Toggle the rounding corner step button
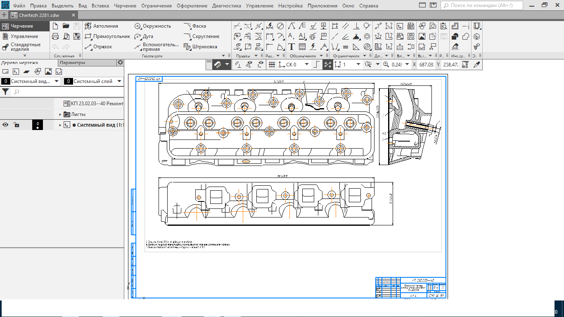The width and height of the screenshot is (564, 317). point(317,64)
